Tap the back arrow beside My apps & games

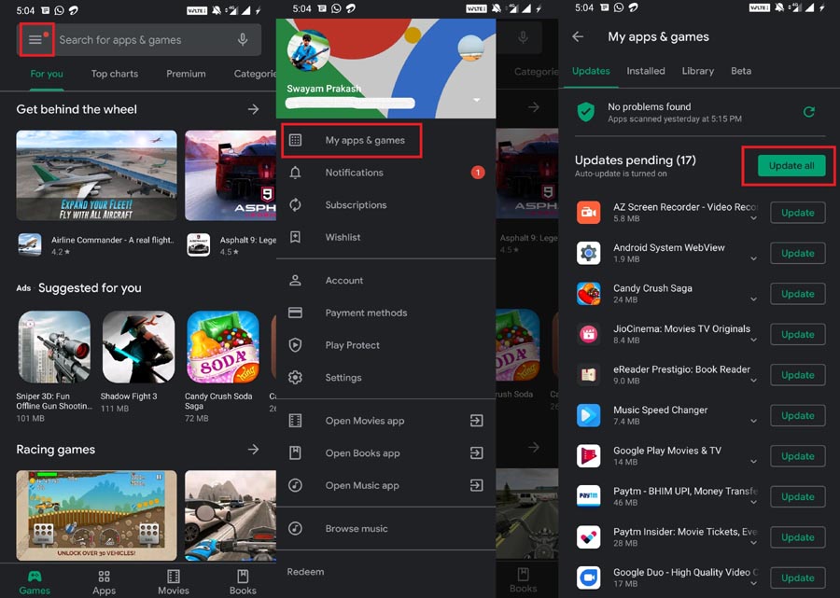578,36
